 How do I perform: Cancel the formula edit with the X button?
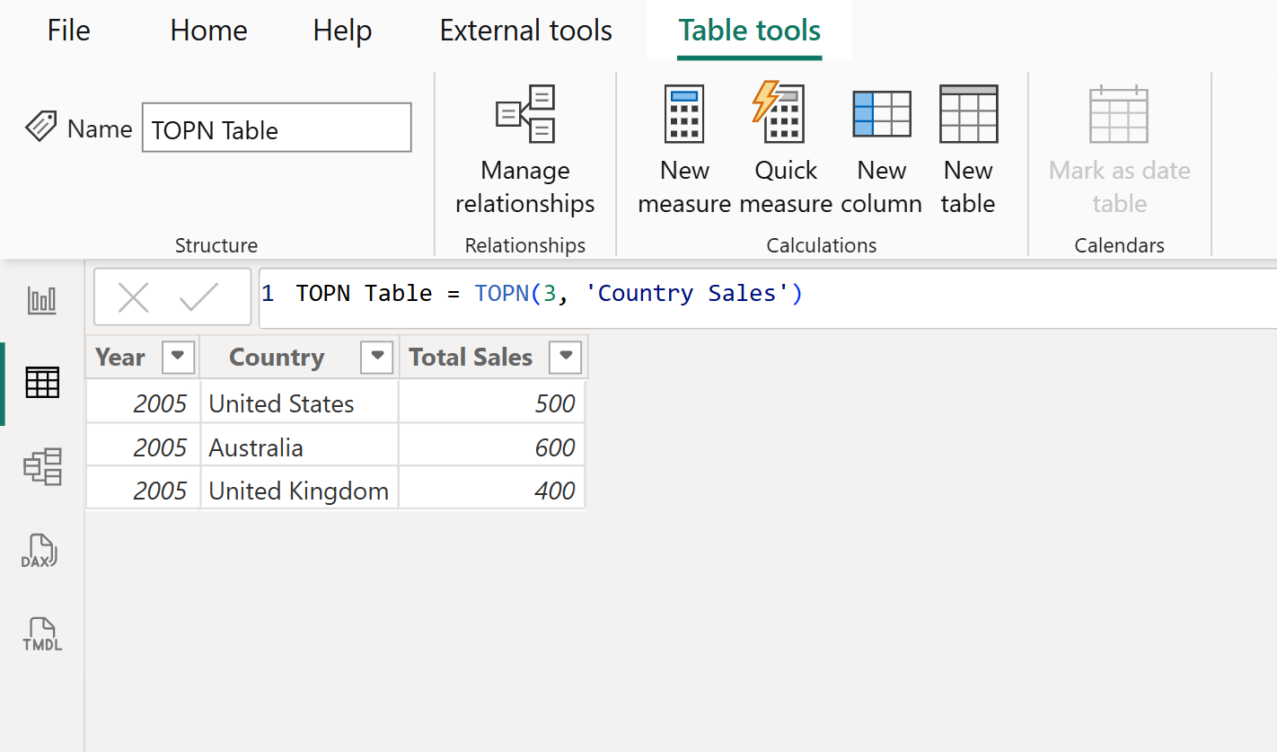tap(134, 297)
